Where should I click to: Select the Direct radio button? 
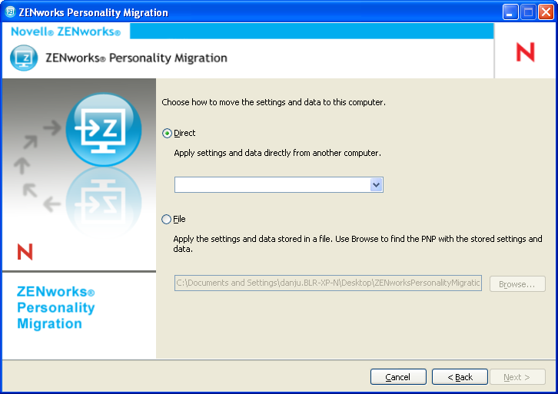(167, 134)
